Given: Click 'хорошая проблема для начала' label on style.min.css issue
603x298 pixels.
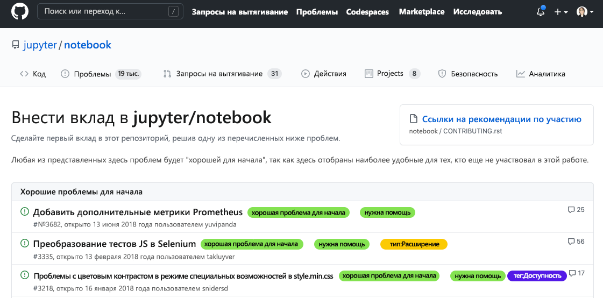Looking at the screenshot, I should 389,276.
